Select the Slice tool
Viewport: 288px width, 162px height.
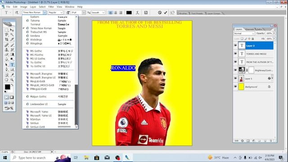tap(12, 39)
